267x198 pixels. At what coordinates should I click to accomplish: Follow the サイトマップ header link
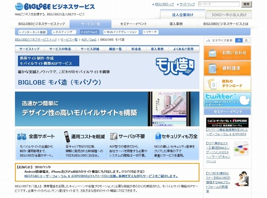(187, 4)
